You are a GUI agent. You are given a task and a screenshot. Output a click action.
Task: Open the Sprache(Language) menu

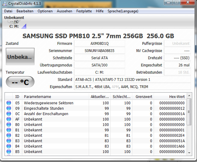(x=123, y=11)
